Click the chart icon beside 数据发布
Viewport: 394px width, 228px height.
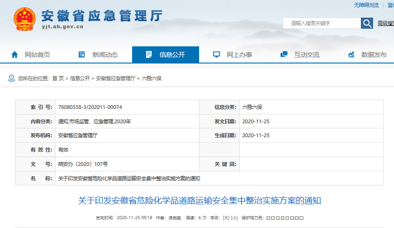[351, 55]
